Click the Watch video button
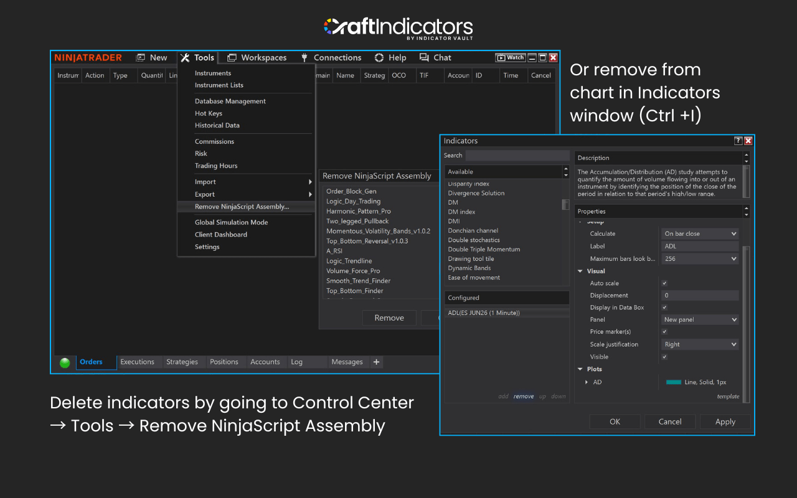797x498 pixels. tap(510, 57)
